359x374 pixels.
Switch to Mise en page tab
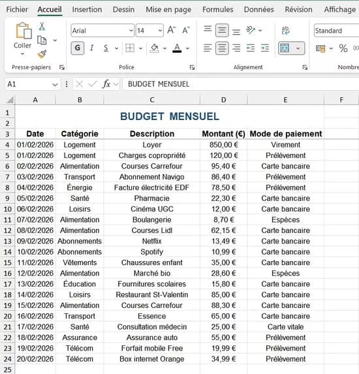point(168,10)
